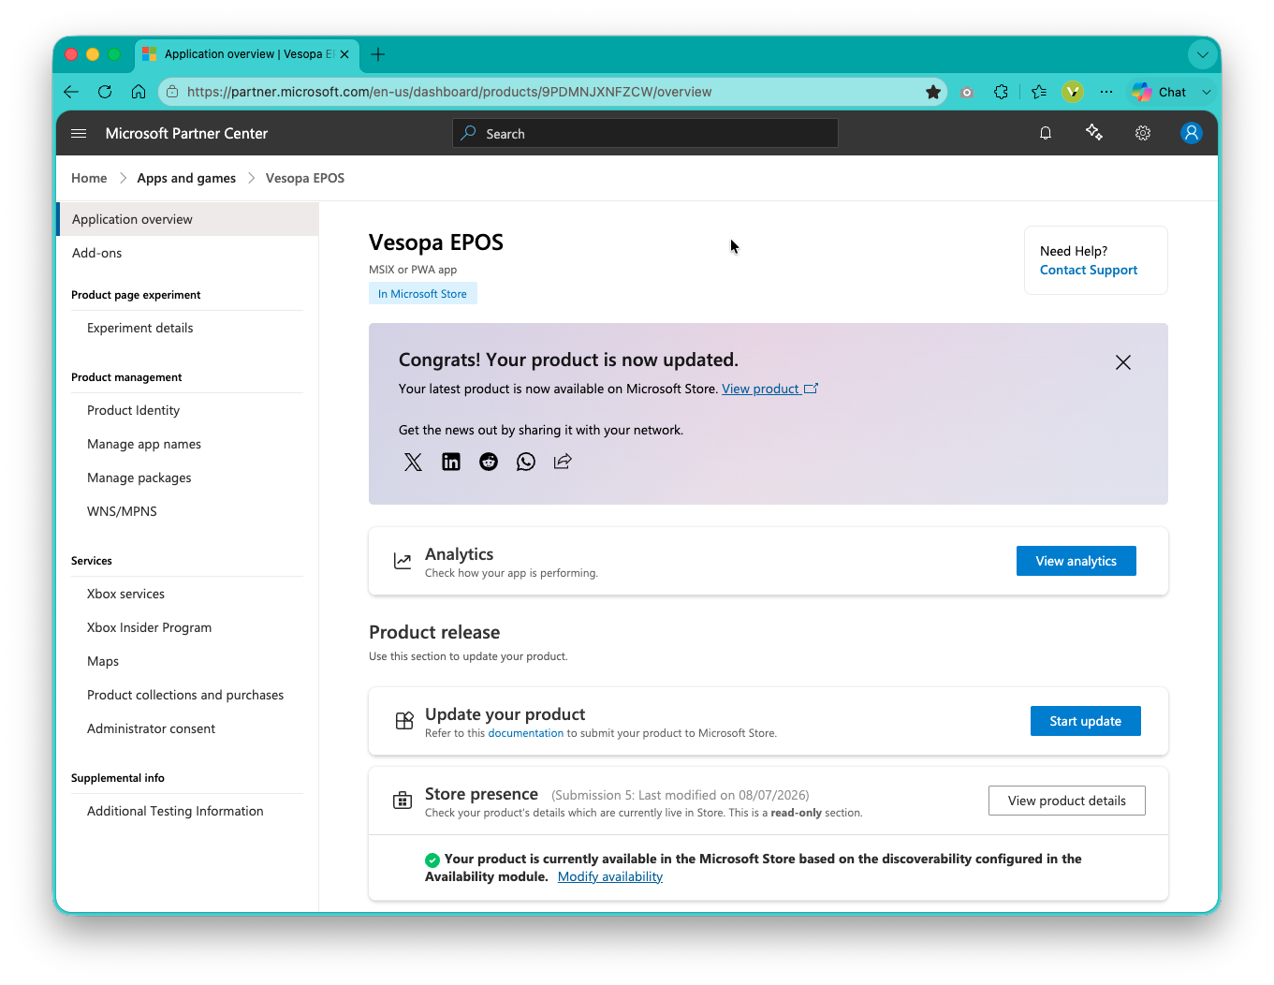The image size is (1274, 985).
Task: Go to the Home breadcrumb
Action: click(89, 178)
